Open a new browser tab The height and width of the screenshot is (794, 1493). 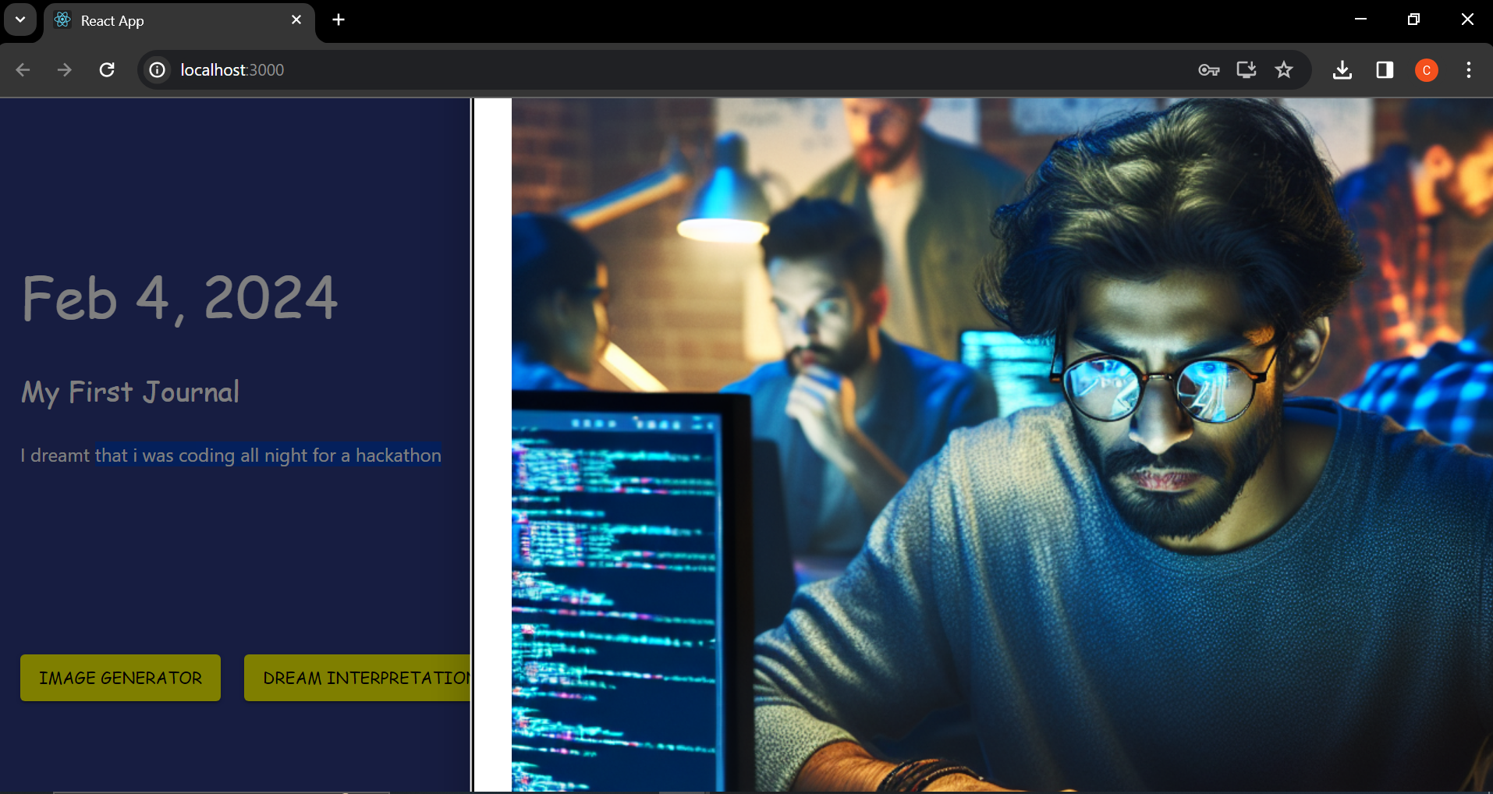[339, 20]
